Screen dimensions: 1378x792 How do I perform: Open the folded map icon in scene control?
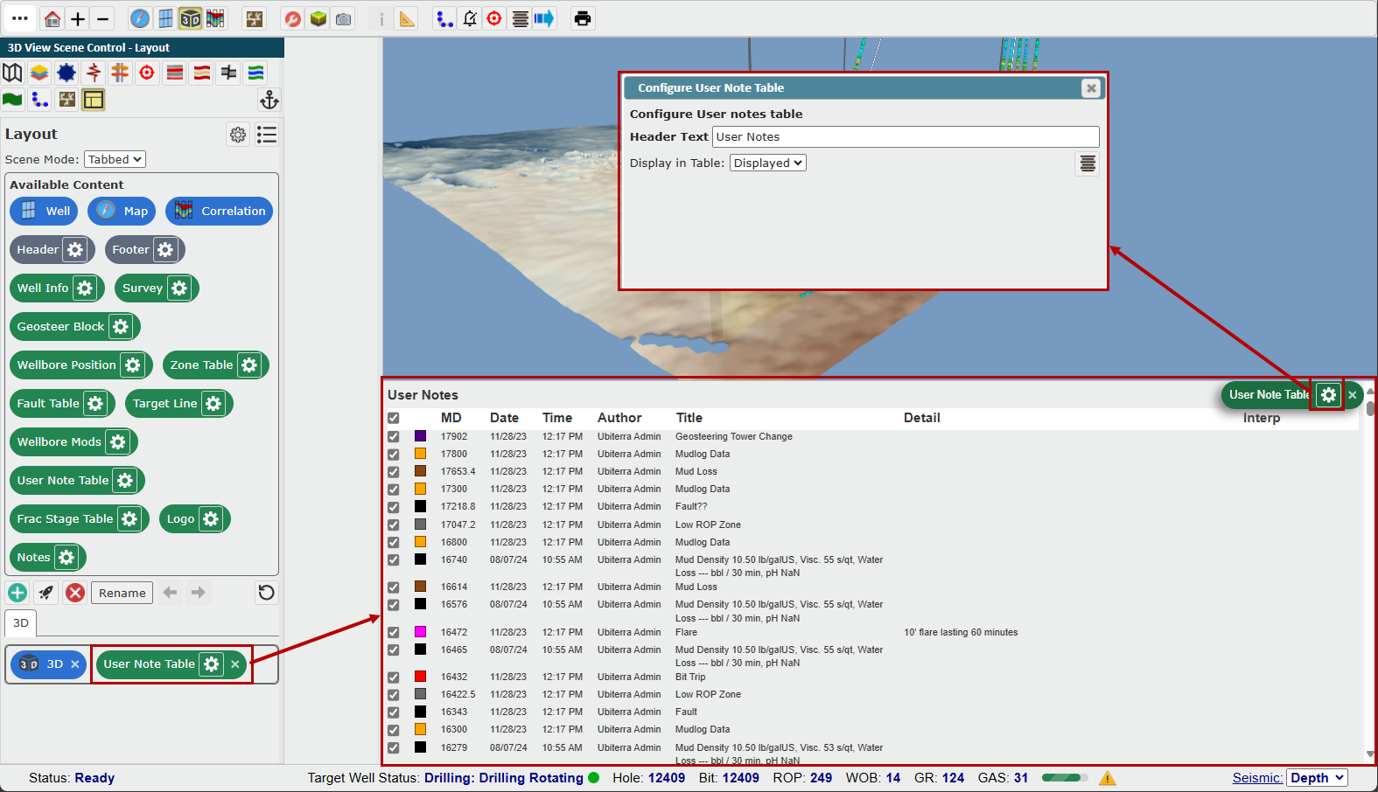(x=12, y=73)
